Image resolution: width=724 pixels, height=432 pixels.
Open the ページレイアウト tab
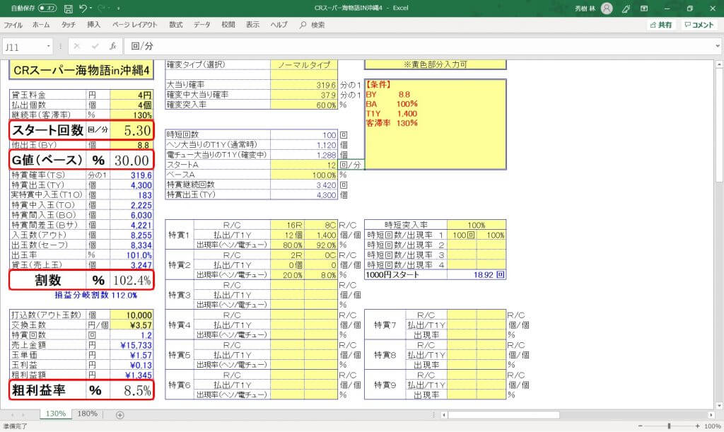pos(135,25)
